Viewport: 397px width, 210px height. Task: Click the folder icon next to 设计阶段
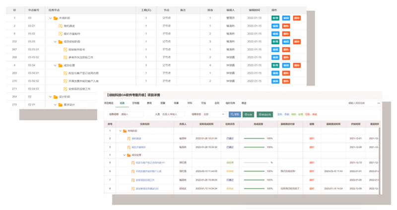(56, 97)
